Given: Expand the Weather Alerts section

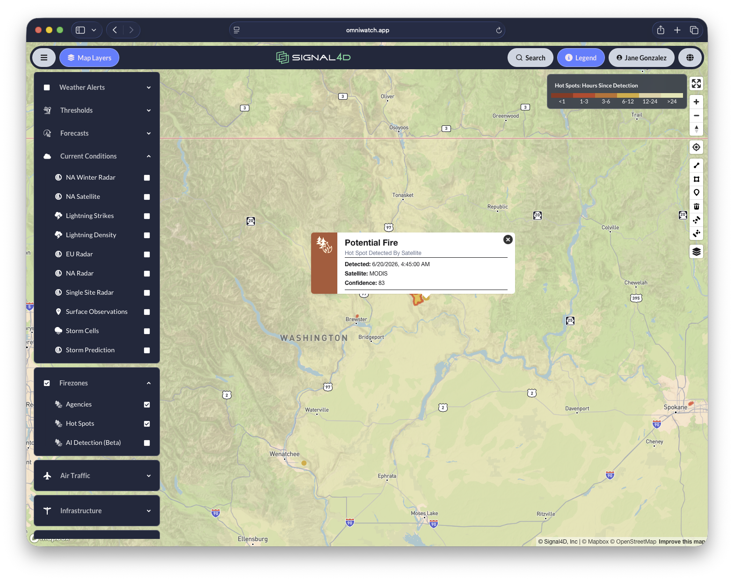Looking at the screenshot, I should point(149,87).
